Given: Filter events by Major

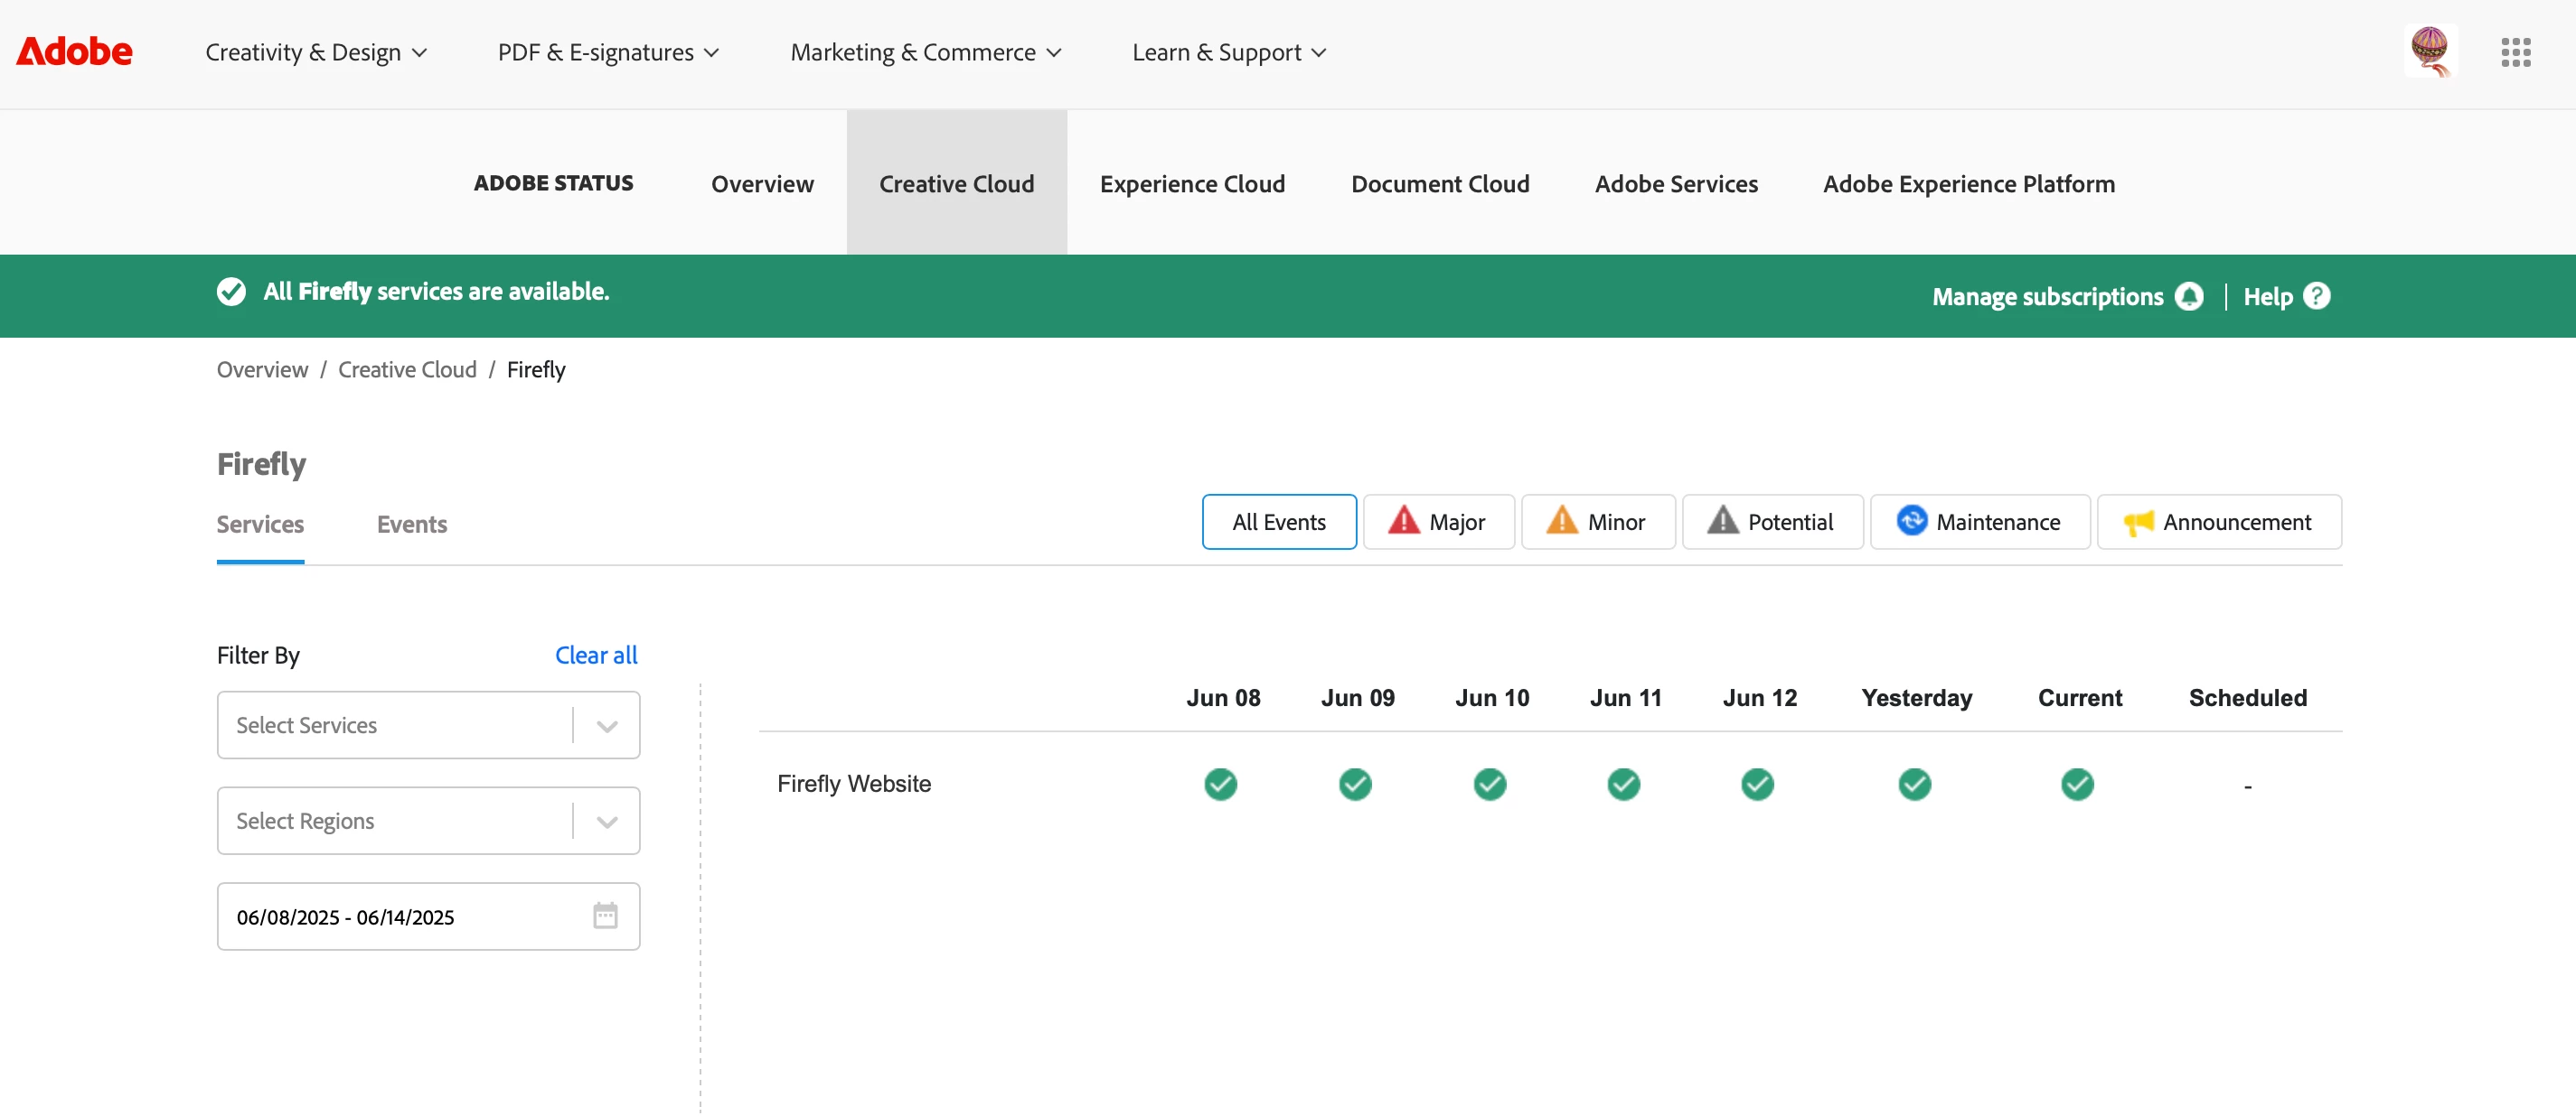Looking at the screenshot, I should tap(1438, 523).
